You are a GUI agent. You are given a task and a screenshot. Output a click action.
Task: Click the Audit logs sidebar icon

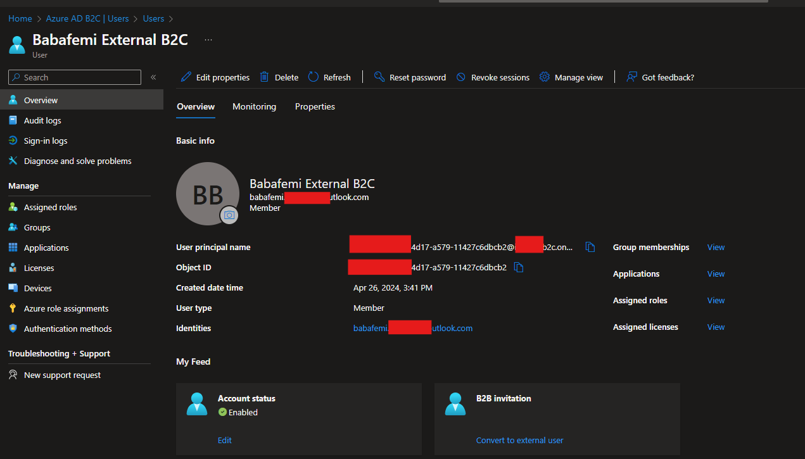pos(13,120)
